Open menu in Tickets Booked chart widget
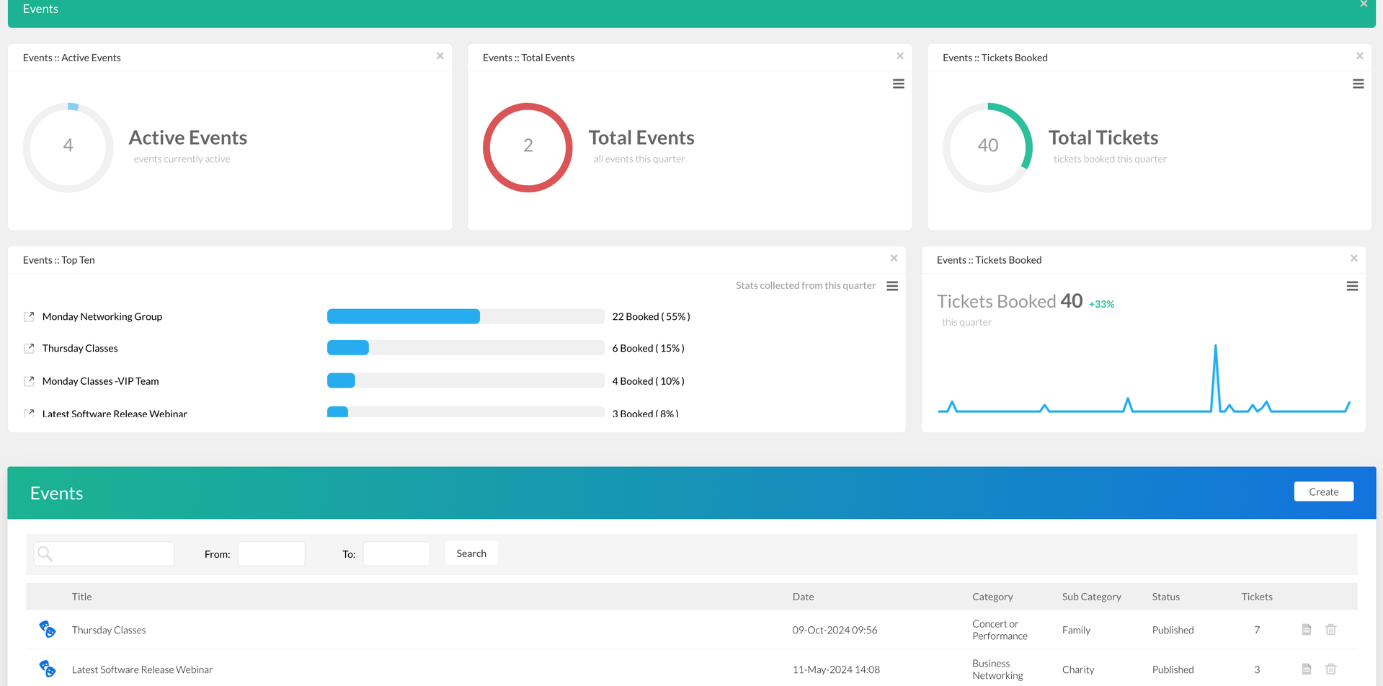 point(1352,286)
